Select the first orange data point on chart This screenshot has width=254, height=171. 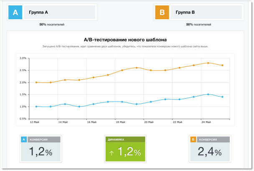[36, 82]
